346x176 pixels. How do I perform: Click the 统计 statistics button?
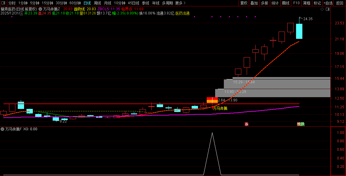tap(275, 3)
